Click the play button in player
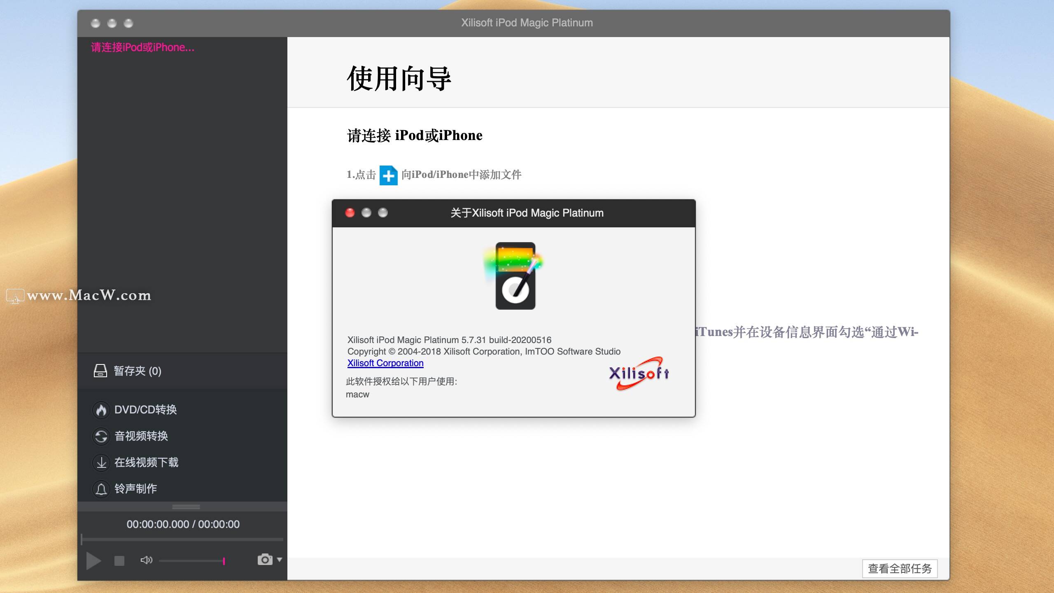1054x593 pixels. (93, 560)
